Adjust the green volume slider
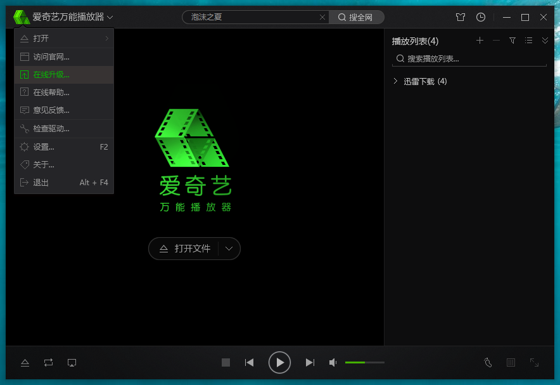Viewport: 560px width, 385px height. tap(365, 362)
